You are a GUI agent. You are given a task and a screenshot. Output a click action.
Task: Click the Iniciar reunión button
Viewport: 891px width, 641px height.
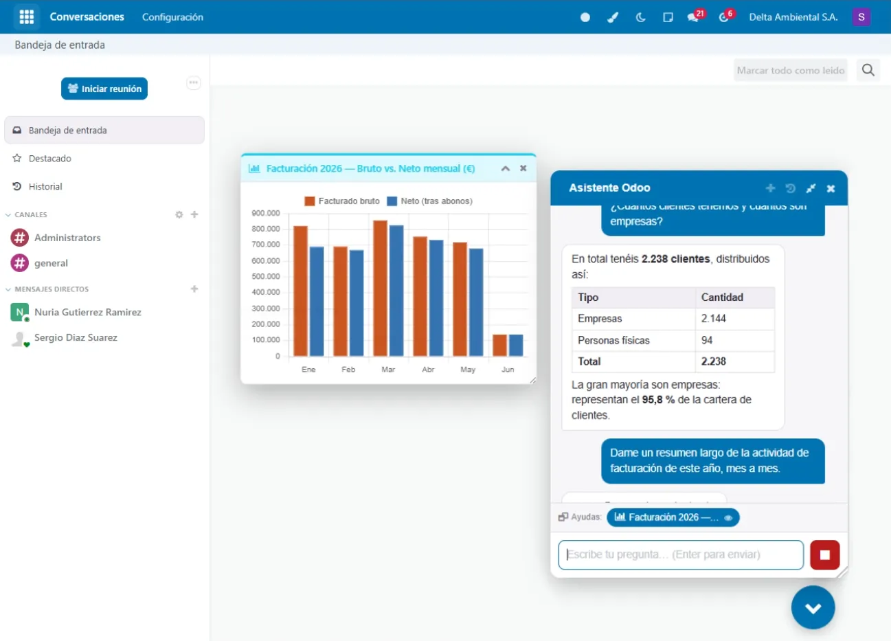pyautogui.click(x=104, y=89)
